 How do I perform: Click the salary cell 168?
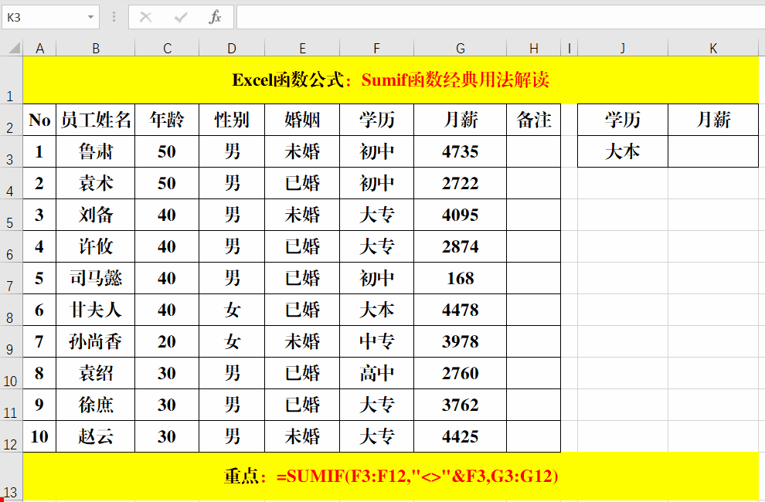click(460, 278)
